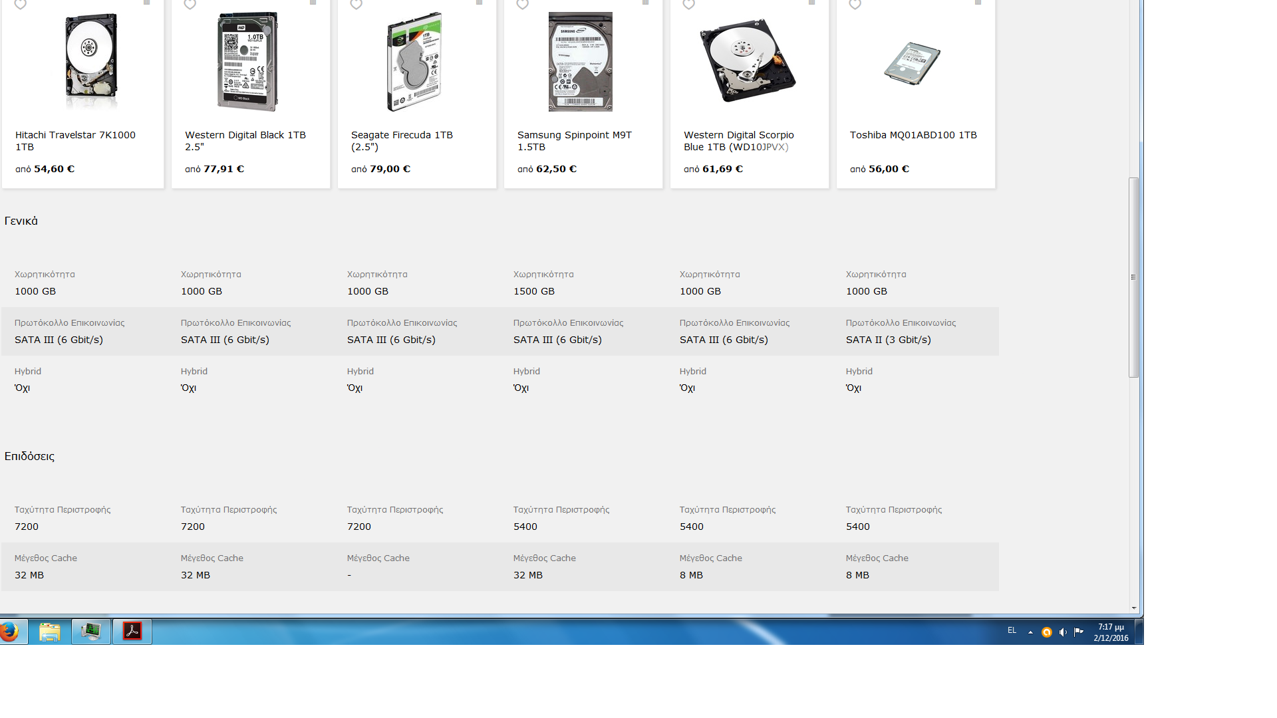
Task: Click the Γενικά section heading
Action: coord(21,221)
